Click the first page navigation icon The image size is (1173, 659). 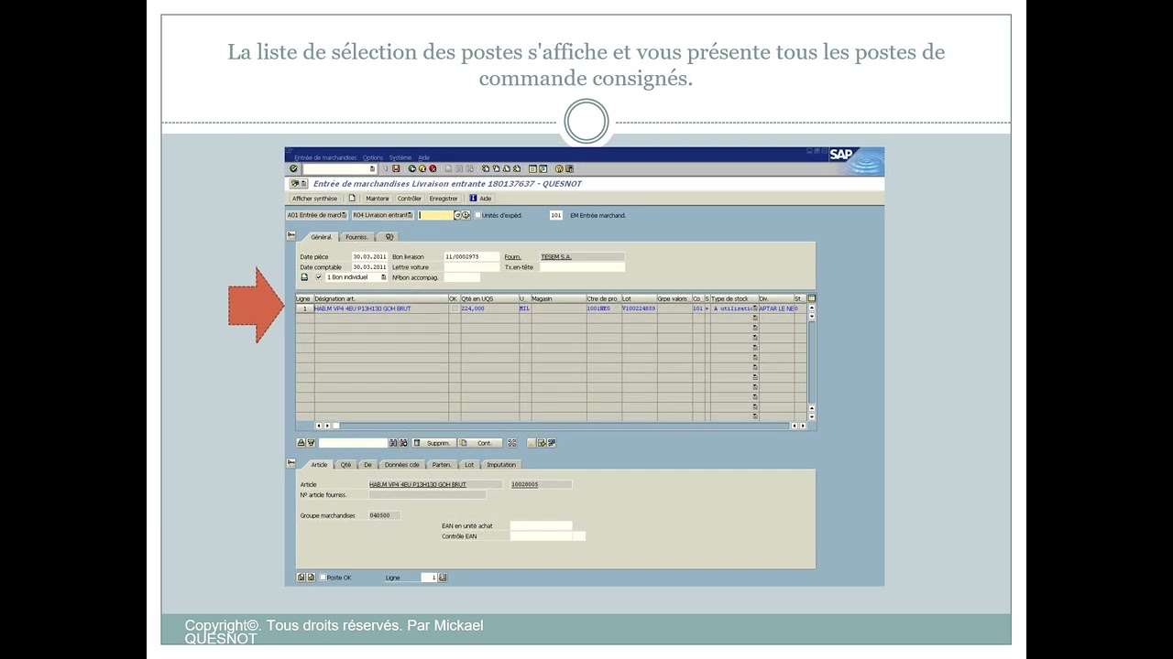pos(484,168)
